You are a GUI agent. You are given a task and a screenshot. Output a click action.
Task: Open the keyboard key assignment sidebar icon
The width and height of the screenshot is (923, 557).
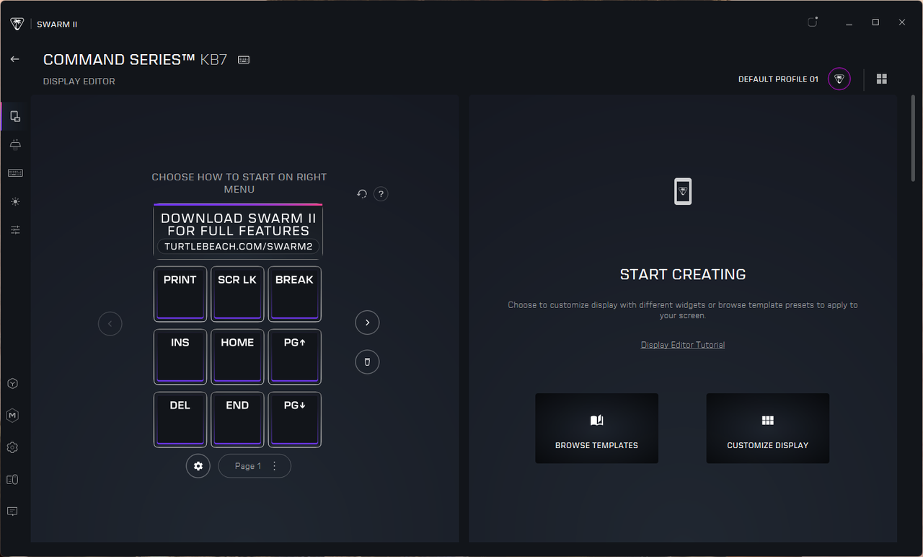click(x=15, y=173)
